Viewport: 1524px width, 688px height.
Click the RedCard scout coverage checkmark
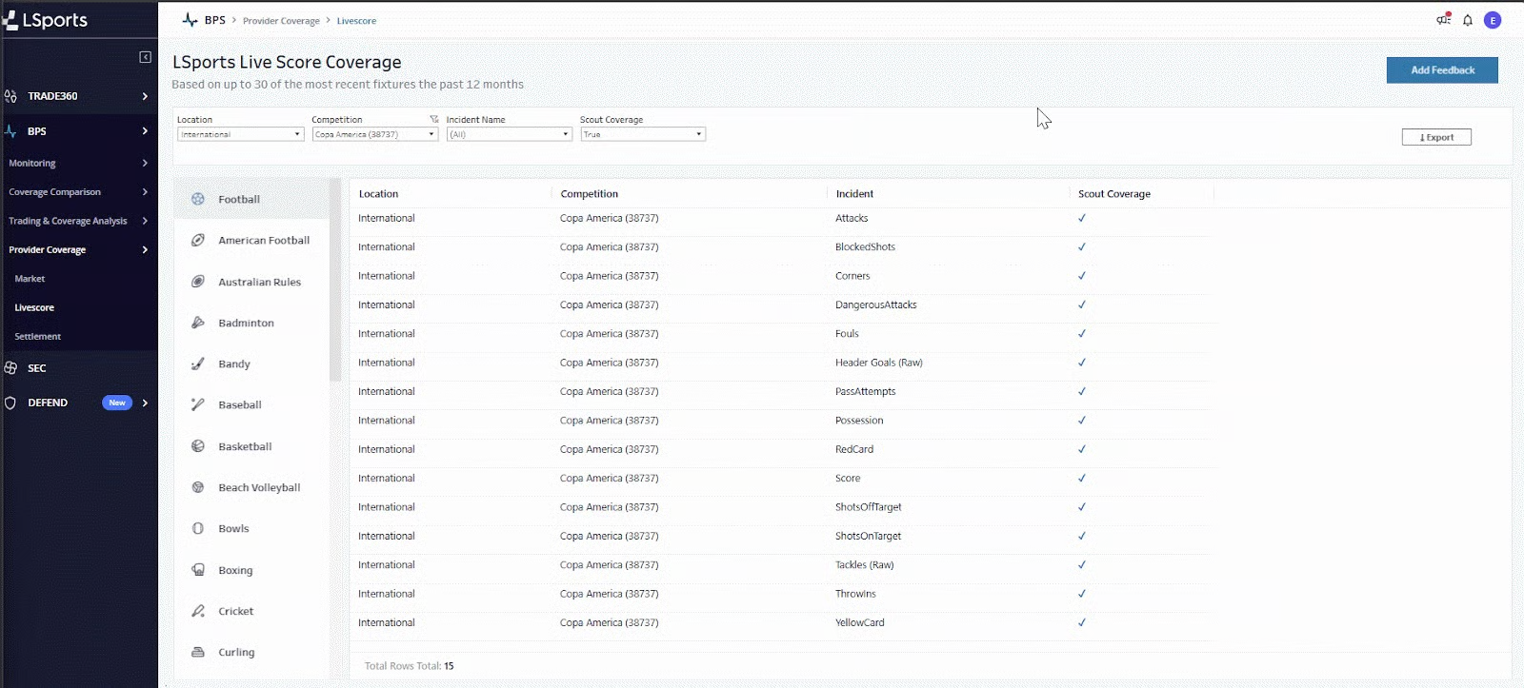(1082, 449)
